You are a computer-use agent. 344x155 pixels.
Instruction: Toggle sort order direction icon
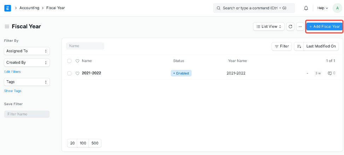point(299,46)
